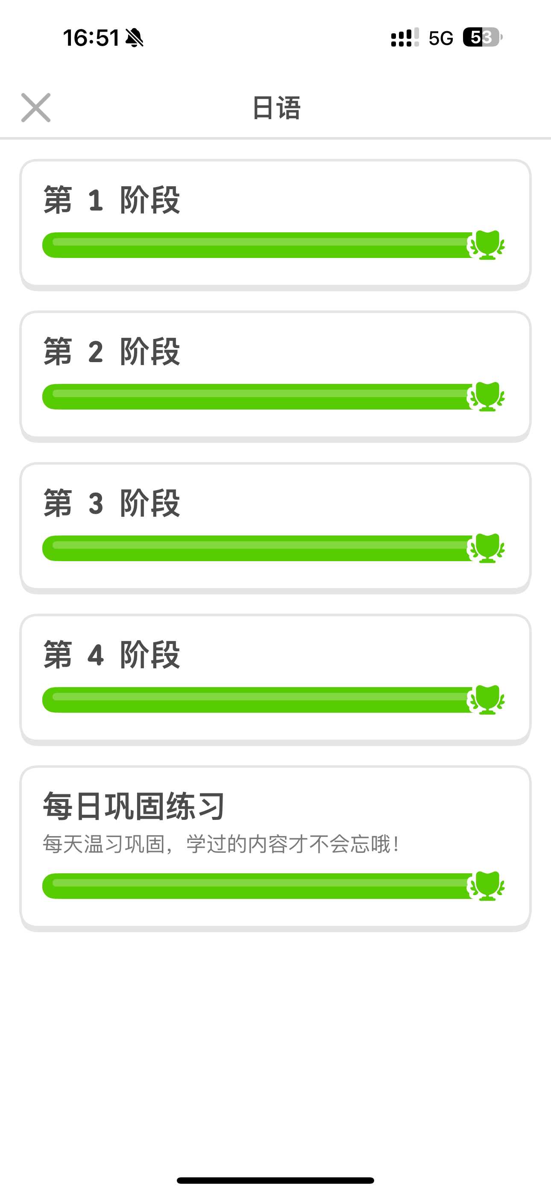Open the 第 1 阶段 section title

pos(112,200)
